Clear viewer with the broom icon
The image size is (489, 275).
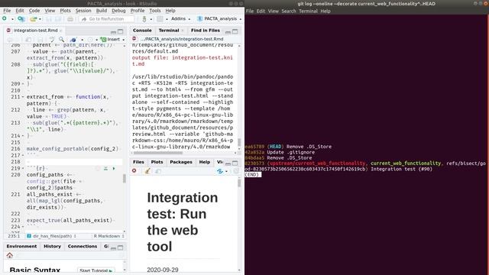[x=147, y=171]
